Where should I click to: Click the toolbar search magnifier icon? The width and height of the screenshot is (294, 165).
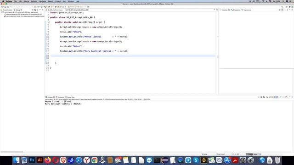click(282, 7)
